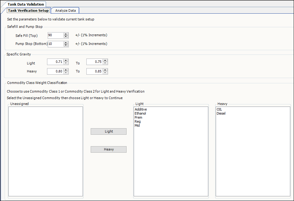Lower the Light gravity maximum value
This screenshot has width=294, height=201.
(105, 63)
